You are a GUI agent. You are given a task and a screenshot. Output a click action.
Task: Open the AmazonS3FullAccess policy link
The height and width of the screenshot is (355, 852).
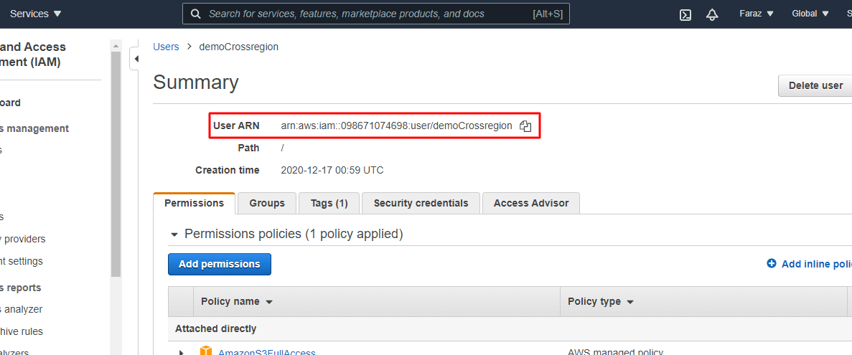click(x=267, y=351)
